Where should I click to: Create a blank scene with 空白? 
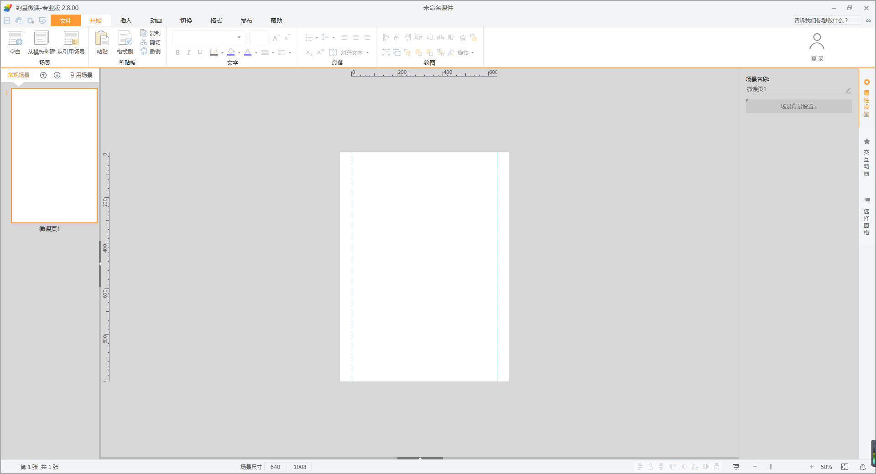point(15,43)
